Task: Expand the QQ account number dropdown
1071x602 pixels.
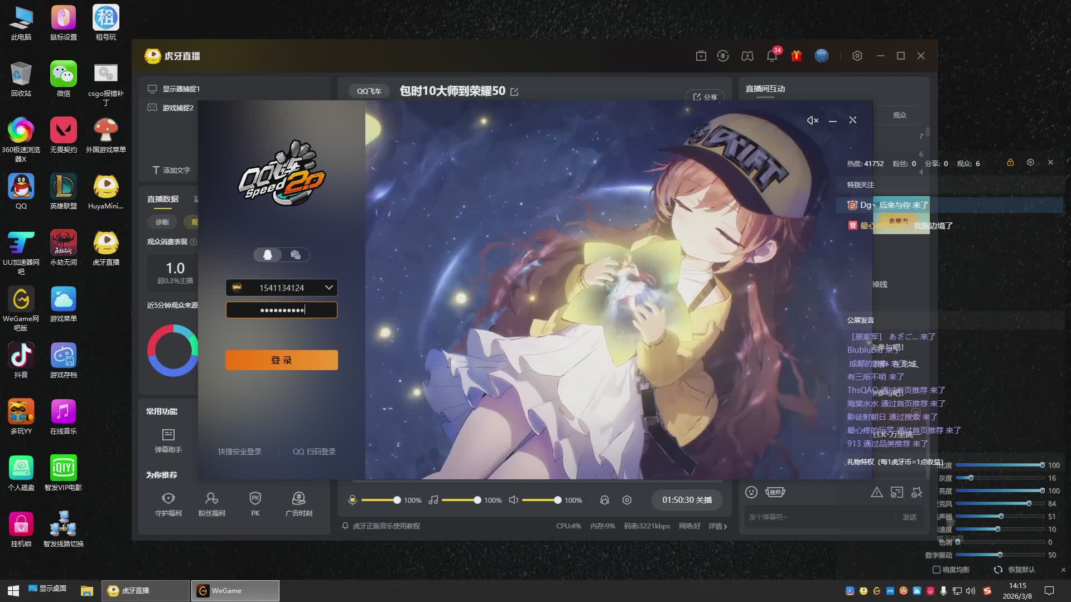Action: (329, 288)
